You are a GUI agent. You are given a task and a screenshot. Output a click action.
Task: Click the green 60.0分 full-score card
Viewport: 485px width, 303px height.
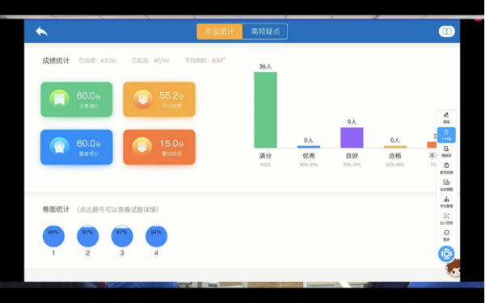[77, 99]
